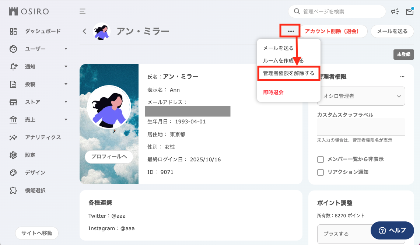
Task: Focus the admin page search box
Action: [x=341, y=11]
